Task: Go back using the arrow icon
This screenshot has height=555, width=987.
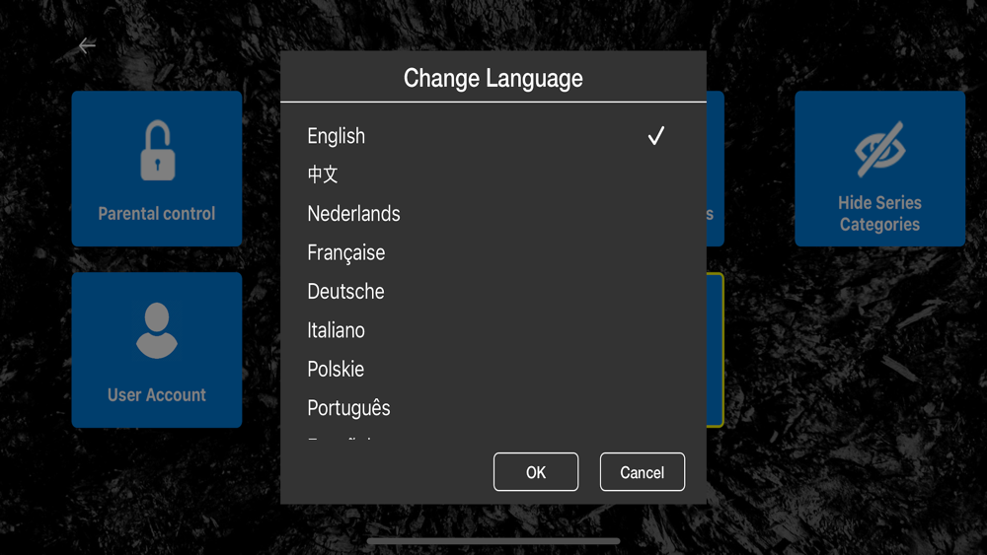Action: [x=87, y=45]
